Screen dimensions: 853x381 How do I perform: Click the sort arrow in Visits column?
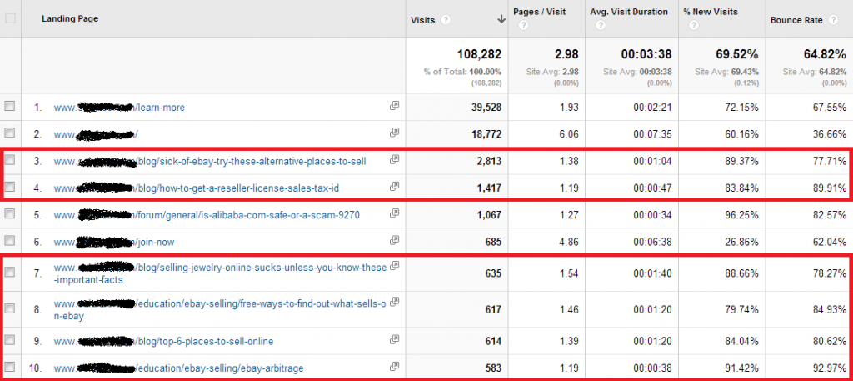(x=501, y=20)
